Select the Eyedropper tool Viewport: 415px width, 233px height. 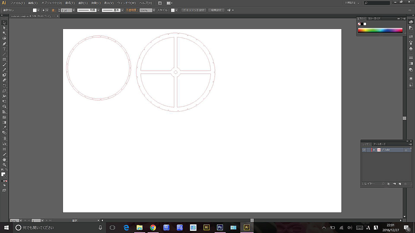point(4,128)
